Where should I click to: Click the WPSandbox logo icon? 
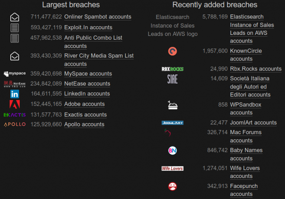[x=173, y=105]
